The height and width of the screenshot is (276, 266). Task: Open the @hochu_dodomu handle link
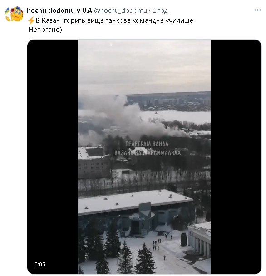point(121,10)
